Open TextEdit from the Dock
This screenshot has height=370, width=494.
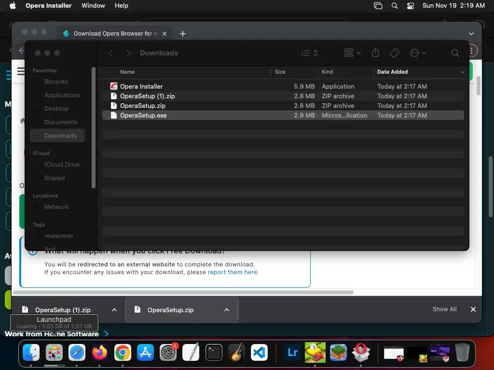pyautogui.click(x=191, y=352)
